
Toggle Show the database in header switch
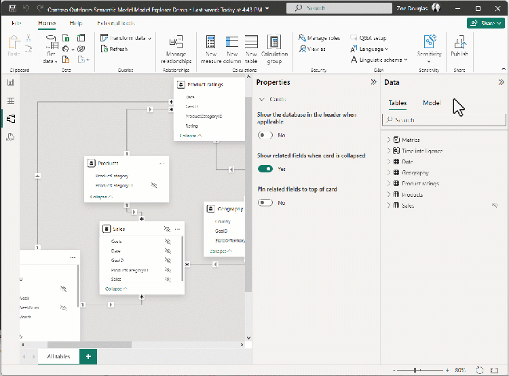[x=265, y=135]
